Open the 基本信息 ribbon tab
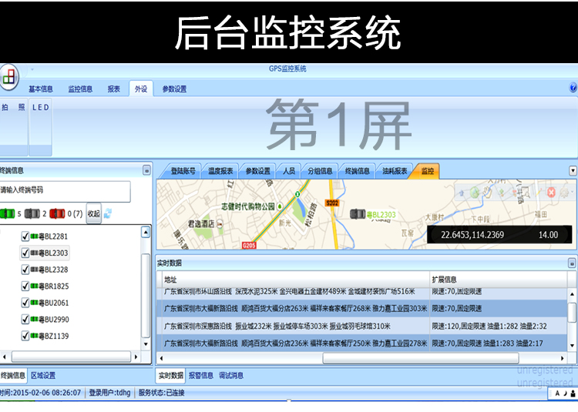 coord(41,89)
